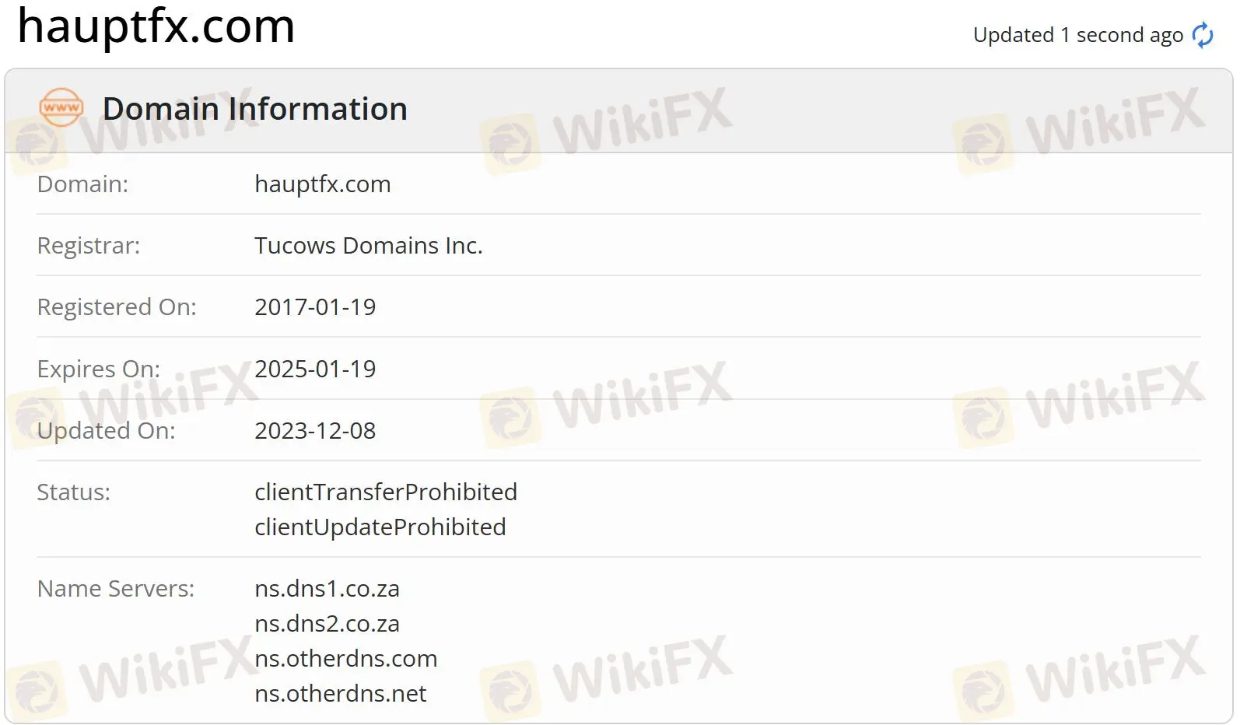Select the registration date 2017-01-19
1240x725 pixels.
(x=314, y=306)
